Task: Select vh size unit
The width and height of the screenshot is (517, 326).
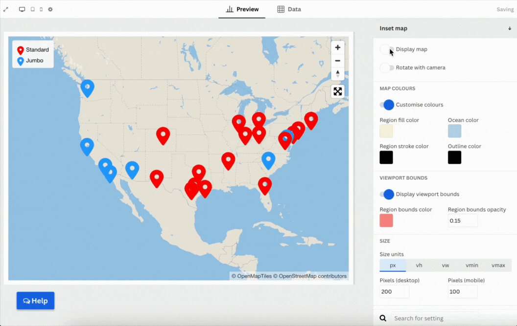Action: click(419, 265)
